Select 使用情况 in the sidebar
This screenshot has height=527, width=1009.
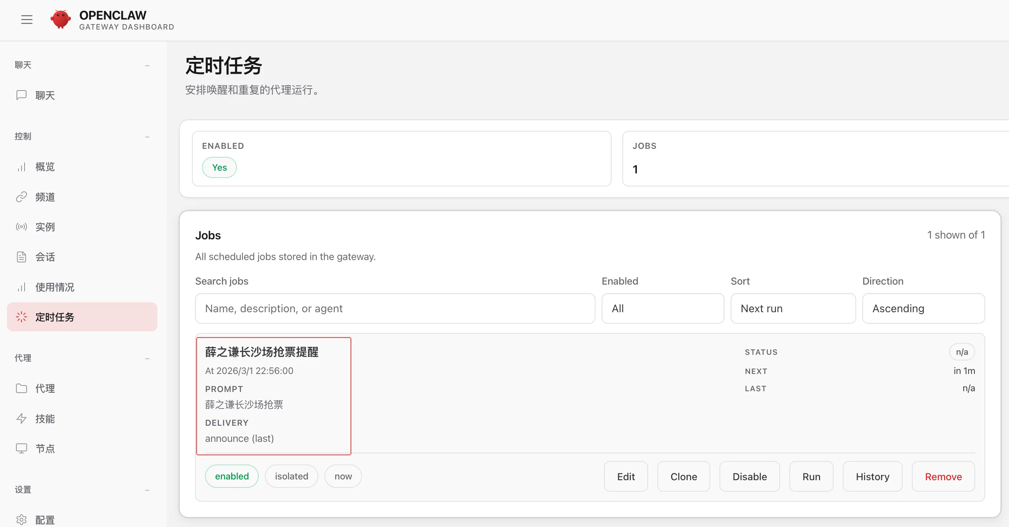(x=55, y=287)
